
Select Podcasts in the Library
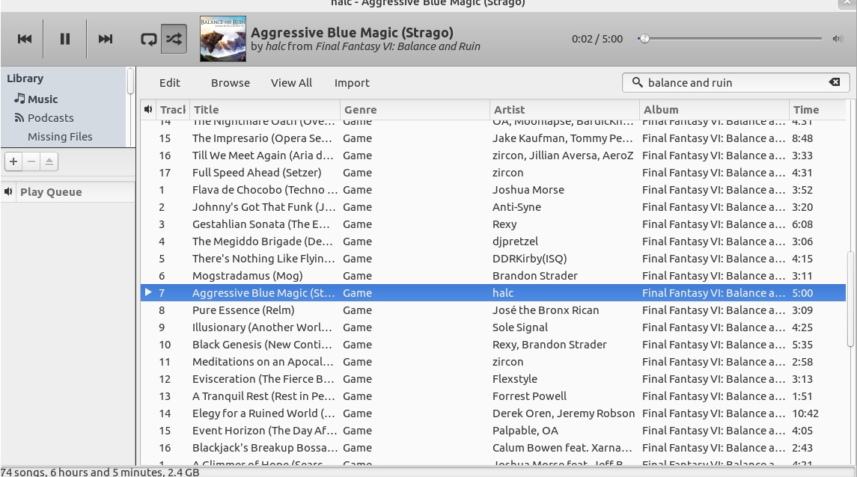[x=50, y=118]
